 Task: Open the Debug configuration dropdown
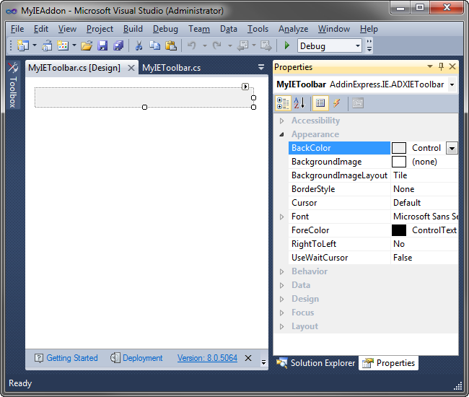(x=358, y=45)
